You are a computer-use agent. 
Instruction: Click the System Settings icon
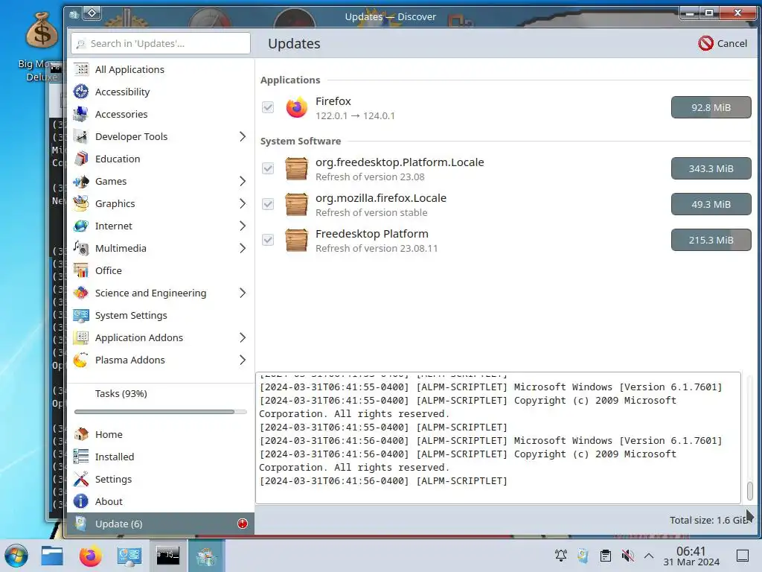click(81, 316)
